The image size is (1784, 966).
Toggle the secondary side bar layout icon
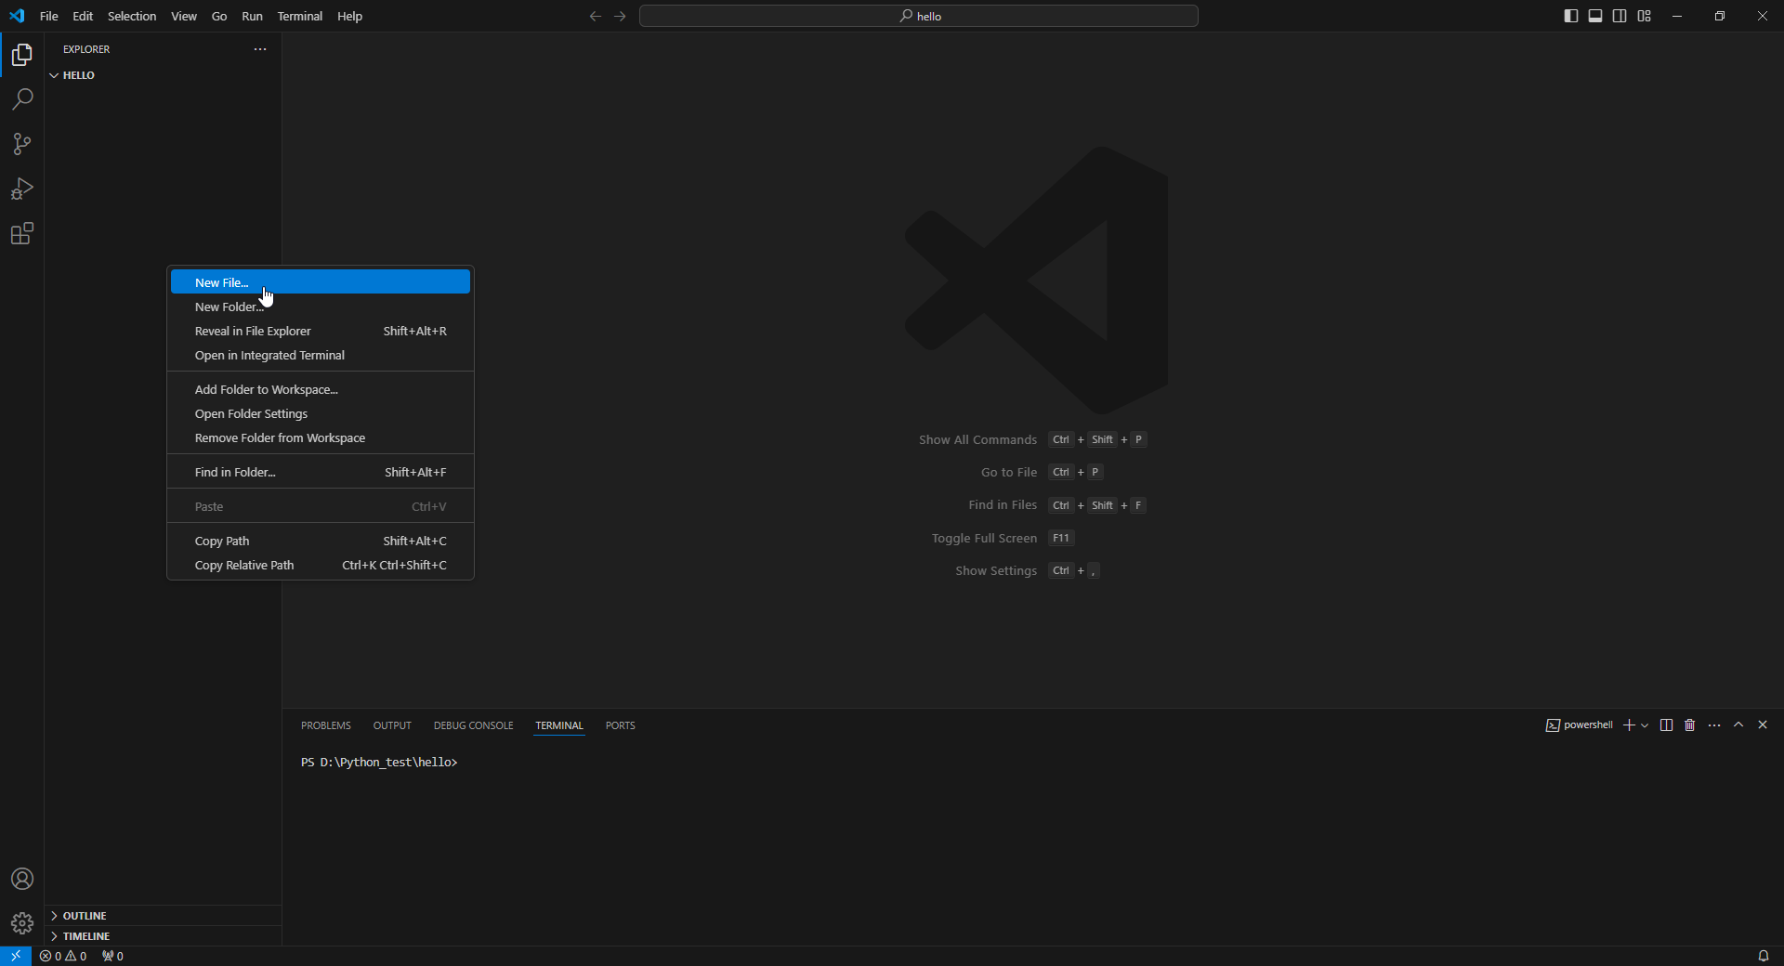click(1620, 16)
